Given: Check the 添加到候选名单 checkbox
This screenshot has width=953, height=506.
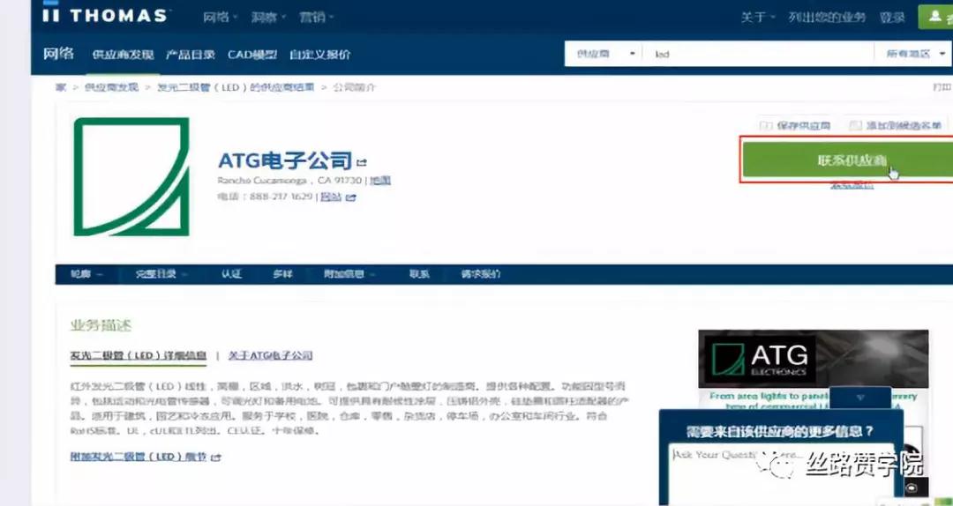Looking at the screenshot, I should click(855, 126).
